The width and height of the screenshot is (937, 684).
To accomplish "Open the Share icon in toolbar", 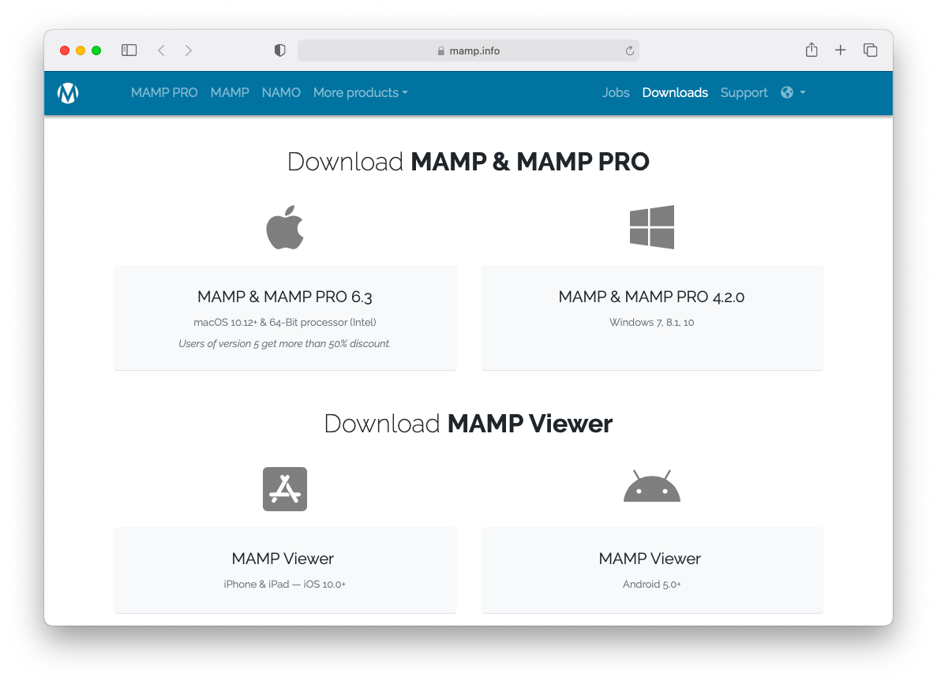I will [x=811, y=50].
